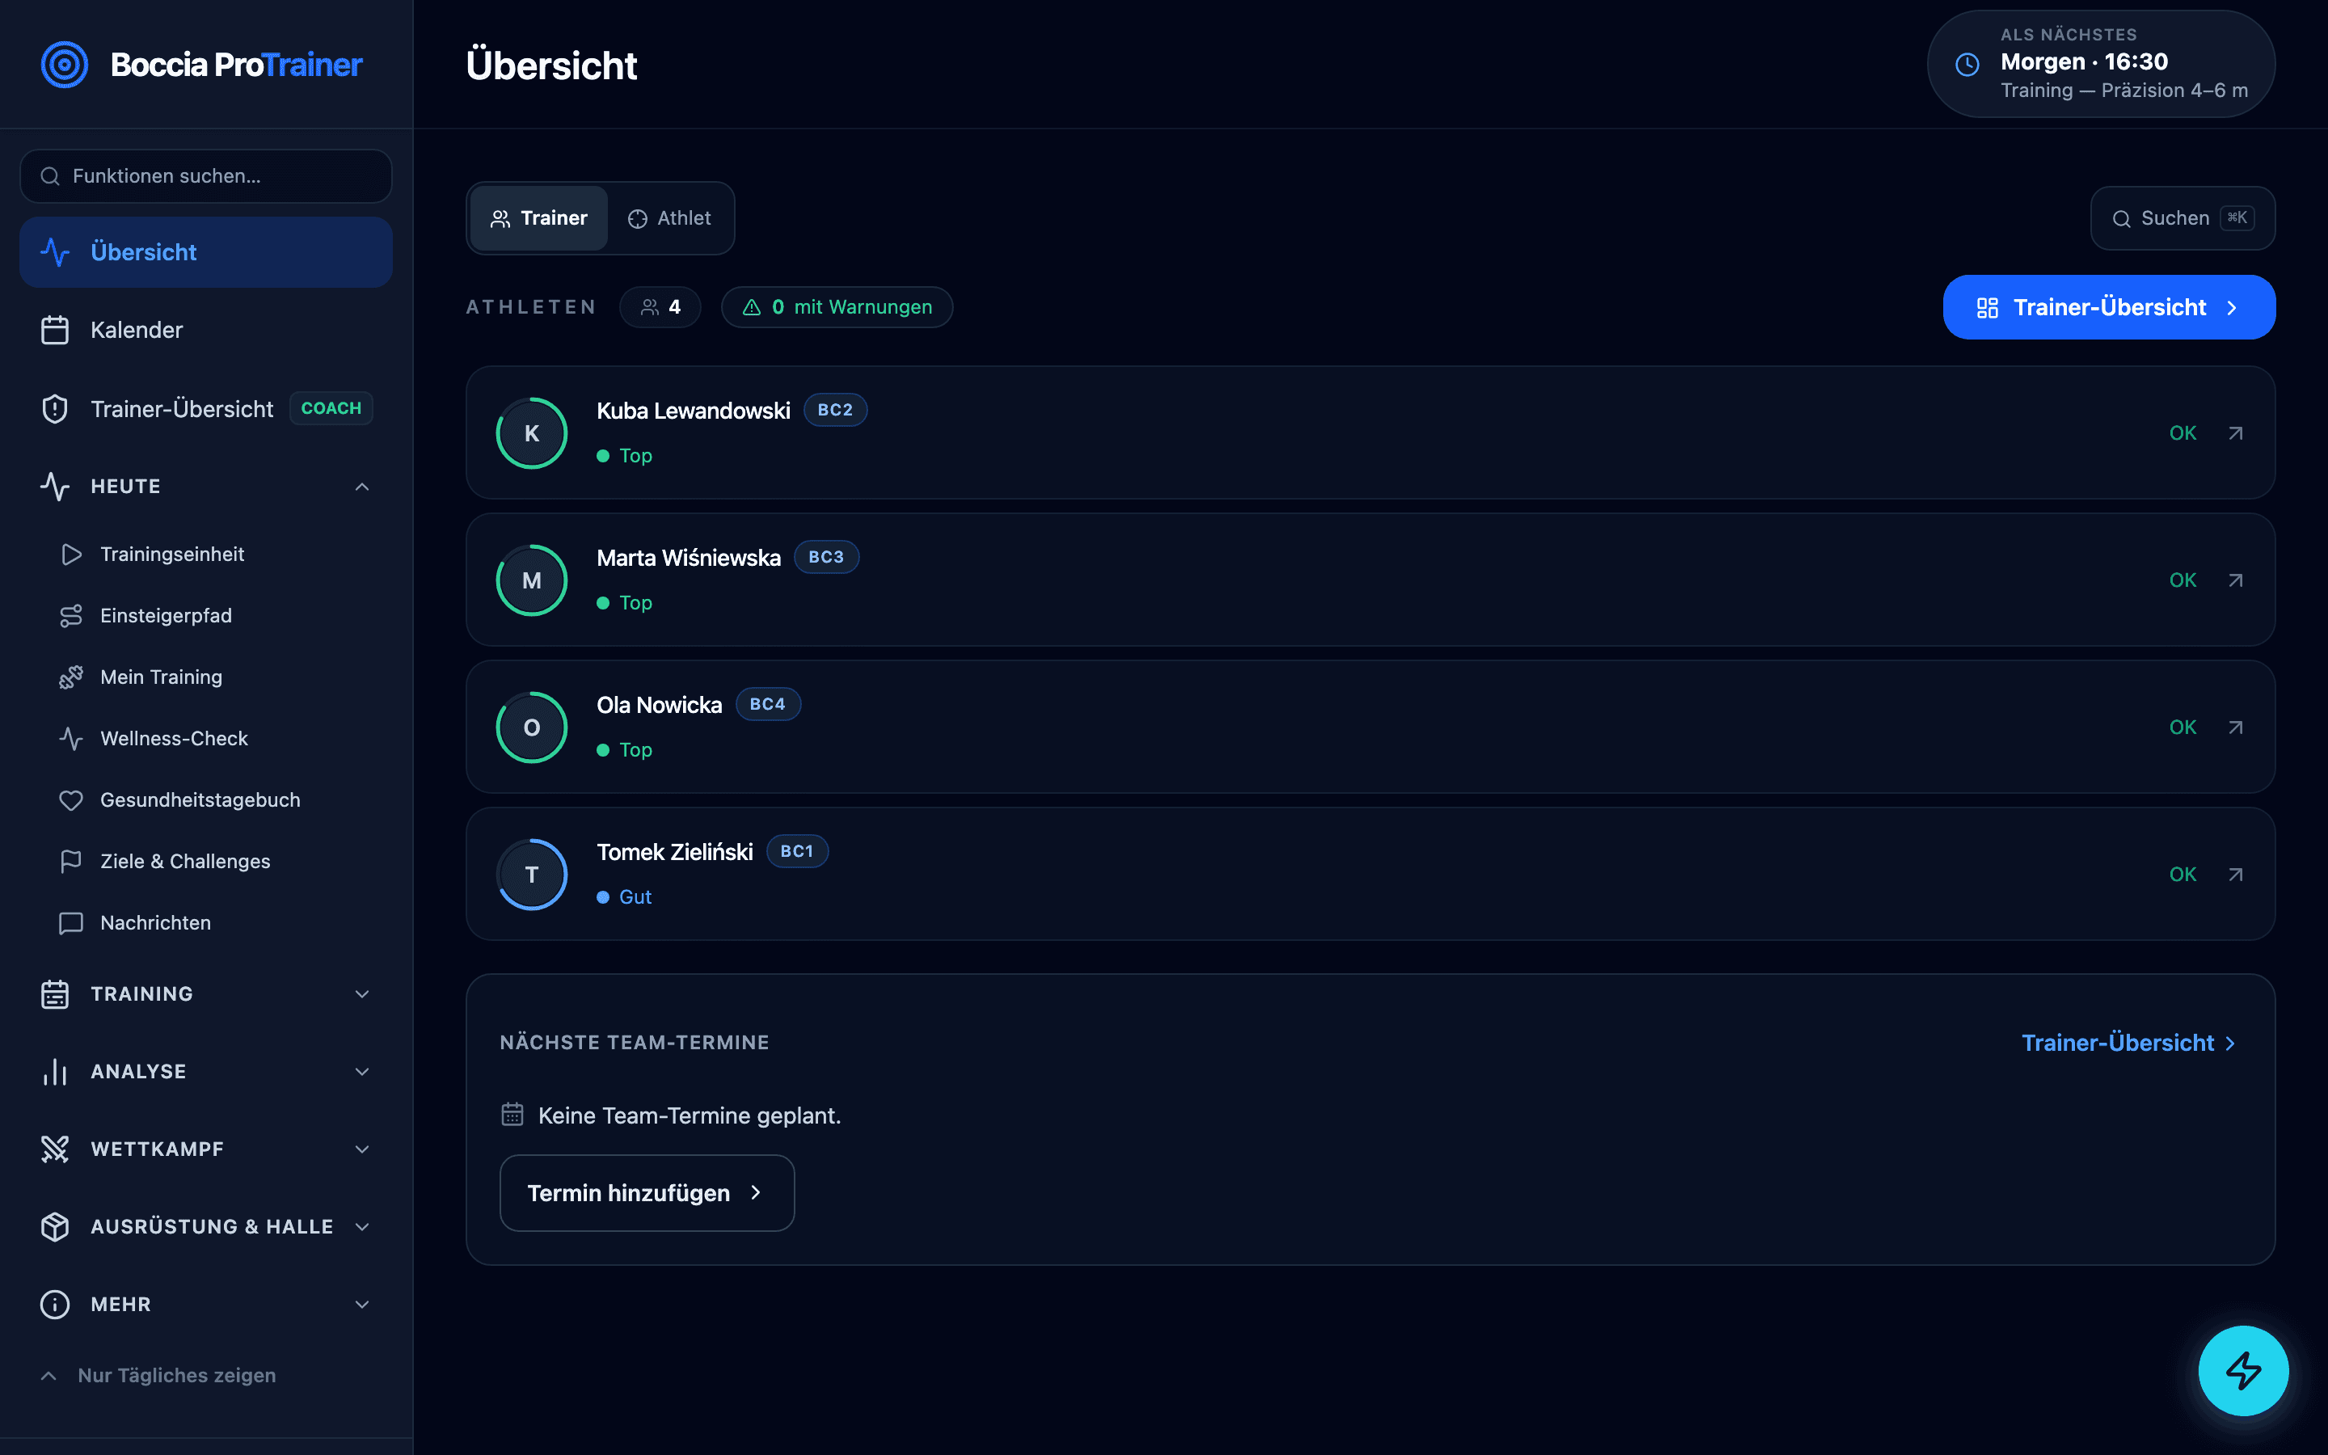Open Kuba Lewandowski's profile arrow icon
Image resolution: width=2328 pixels, height=1455 pixels.
click(x=2235, y=433)
